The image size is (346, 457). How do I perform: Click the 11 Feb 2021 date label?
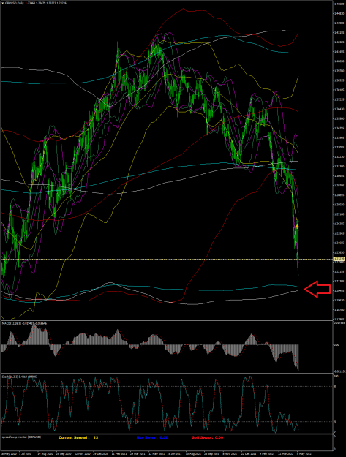pos(119,454)
